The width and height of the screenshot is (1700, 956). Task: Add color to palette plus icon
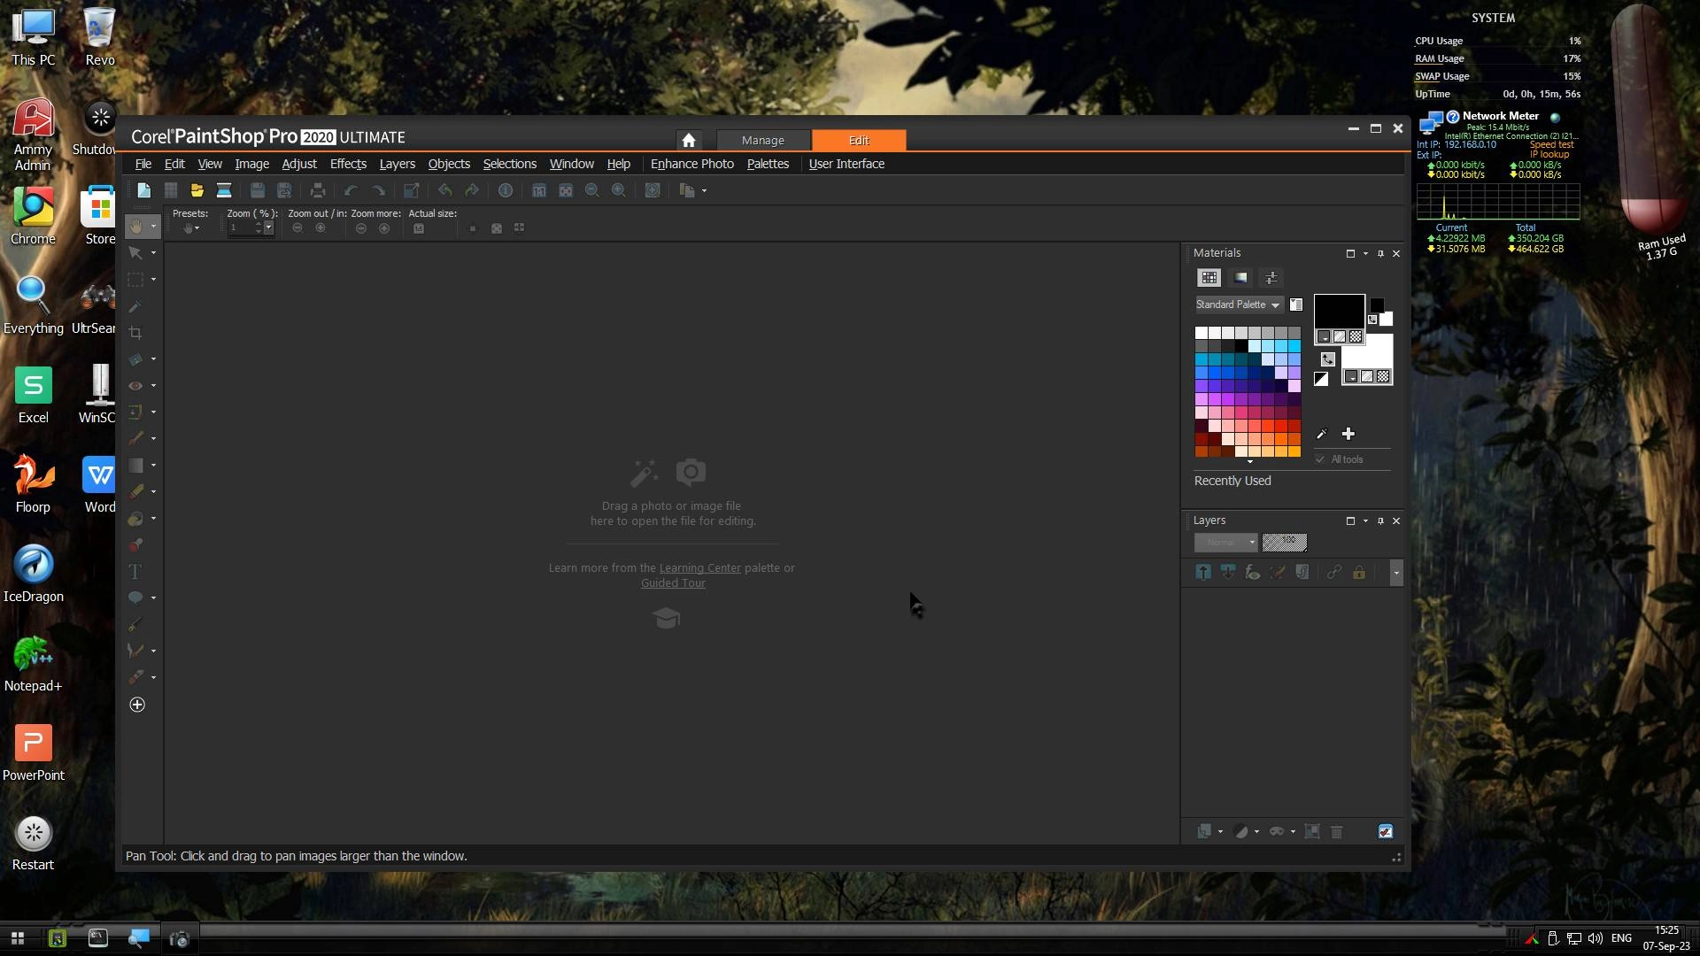coord(1348,434)
